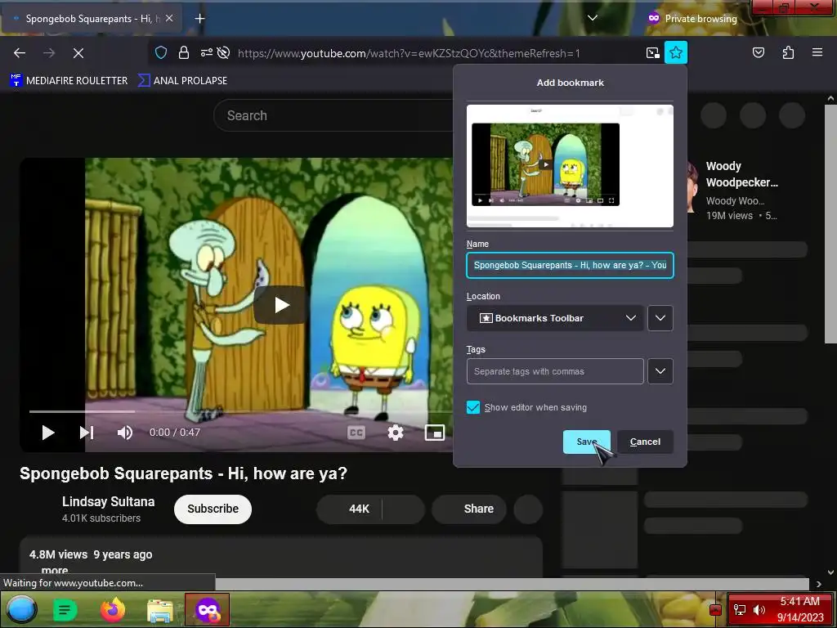Open Picture-in-Picture from address bar
This screenshot has height=628, width=837.
coord(652,53)
